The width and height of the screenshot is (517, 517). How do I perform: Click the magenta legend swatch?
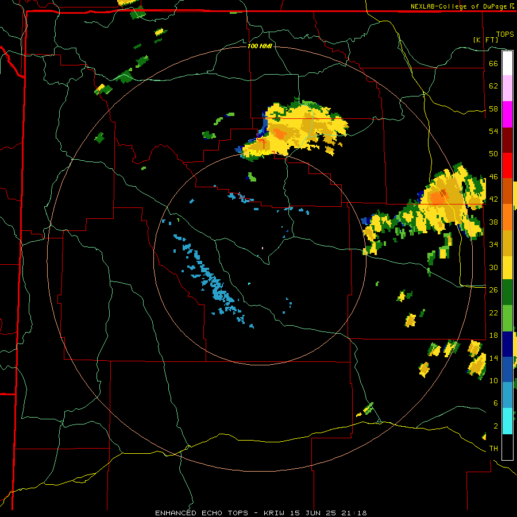[x=507, y=114]
